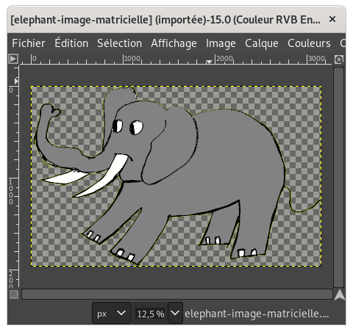
Task: Click the image menu arrow at ruler corner
Action: 13,59
